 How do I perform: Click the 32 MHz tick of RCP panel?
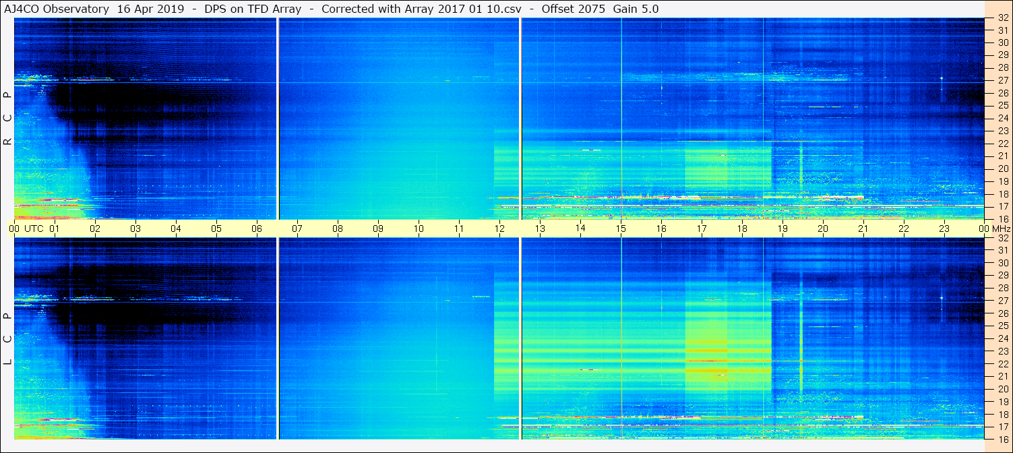1003,18
